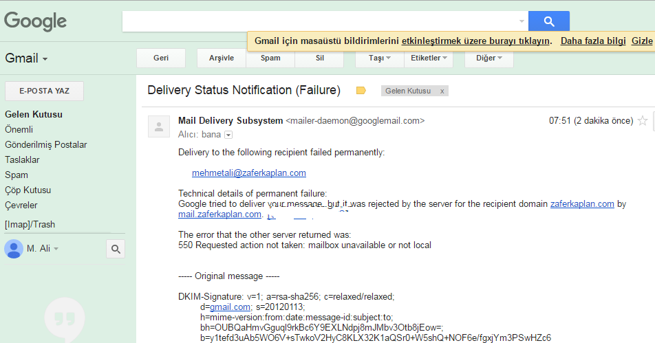Click the M. Ali chat avatar

[13, 249]
